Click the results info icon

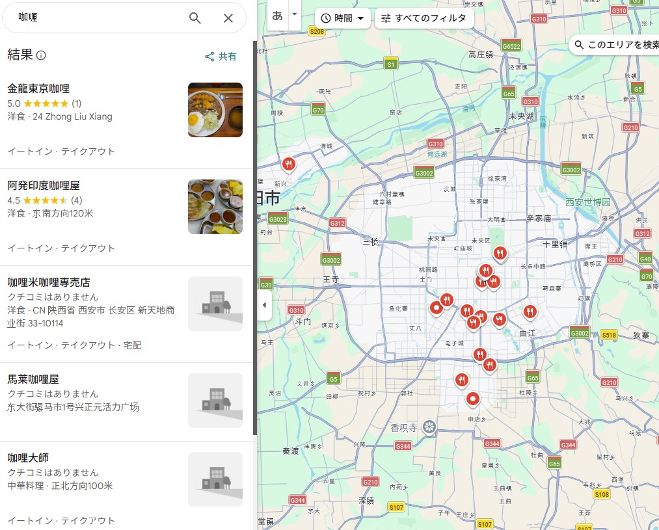42,55
